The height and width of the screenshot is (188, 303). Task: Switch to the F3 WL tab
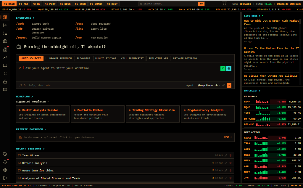coord(36,4)
